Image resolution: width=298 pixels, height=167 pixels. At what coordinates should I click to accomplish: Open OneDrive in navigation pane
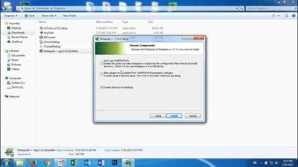[x=17, y=42]
